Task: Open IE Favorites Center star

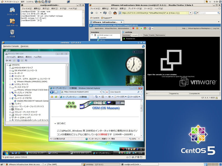Action: coord(52,97)
